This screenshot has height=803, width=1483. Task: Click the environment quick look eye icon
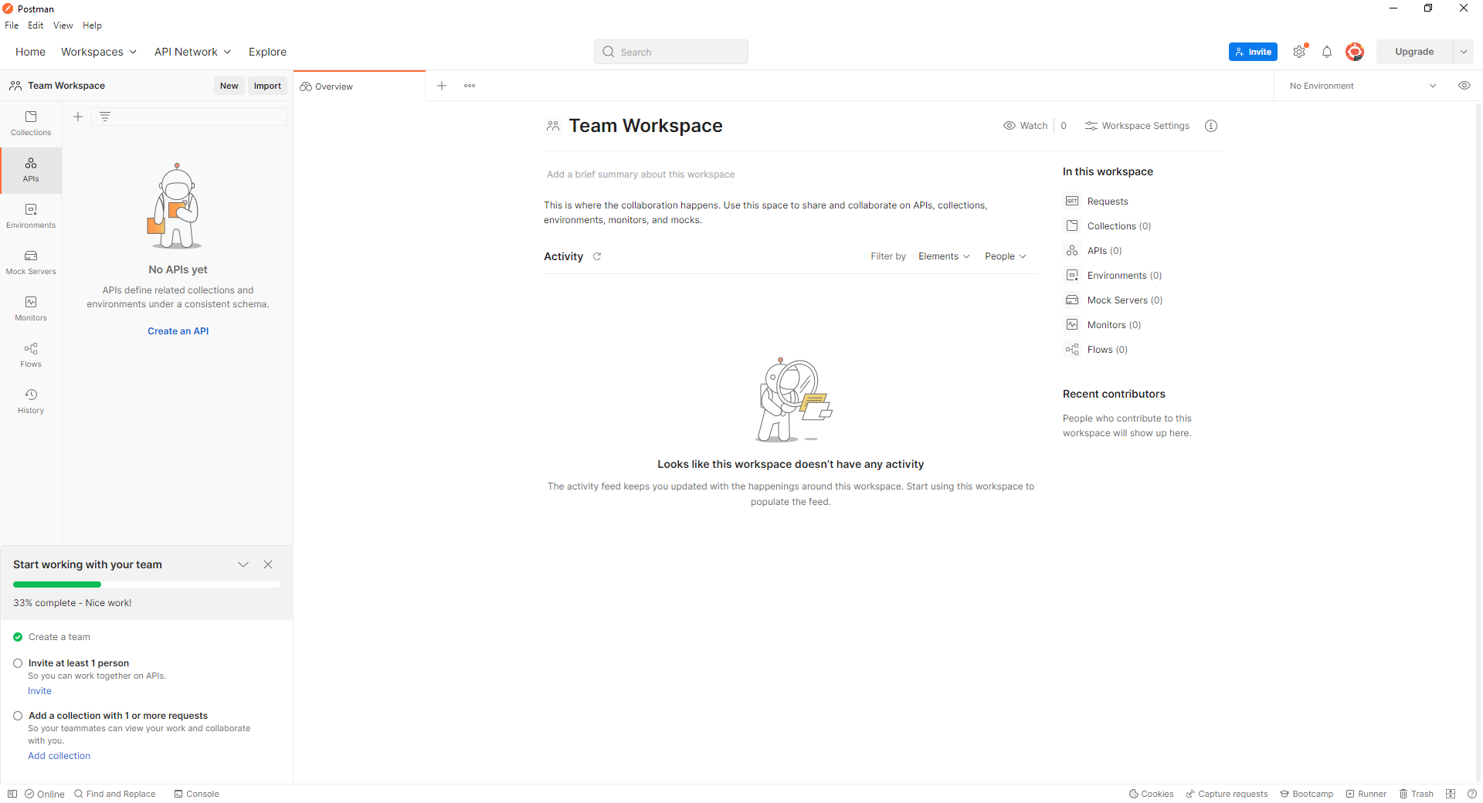(x=1464, y=86)
